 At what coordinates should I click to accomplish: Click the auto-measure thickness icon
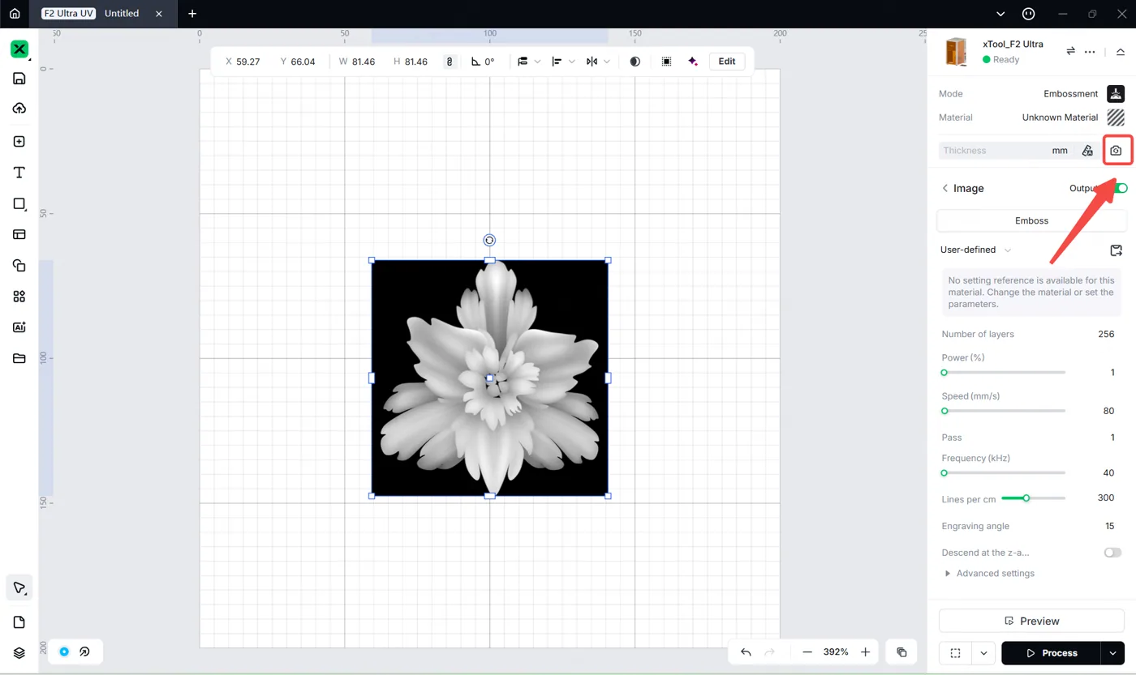[x=1087, y=151]
